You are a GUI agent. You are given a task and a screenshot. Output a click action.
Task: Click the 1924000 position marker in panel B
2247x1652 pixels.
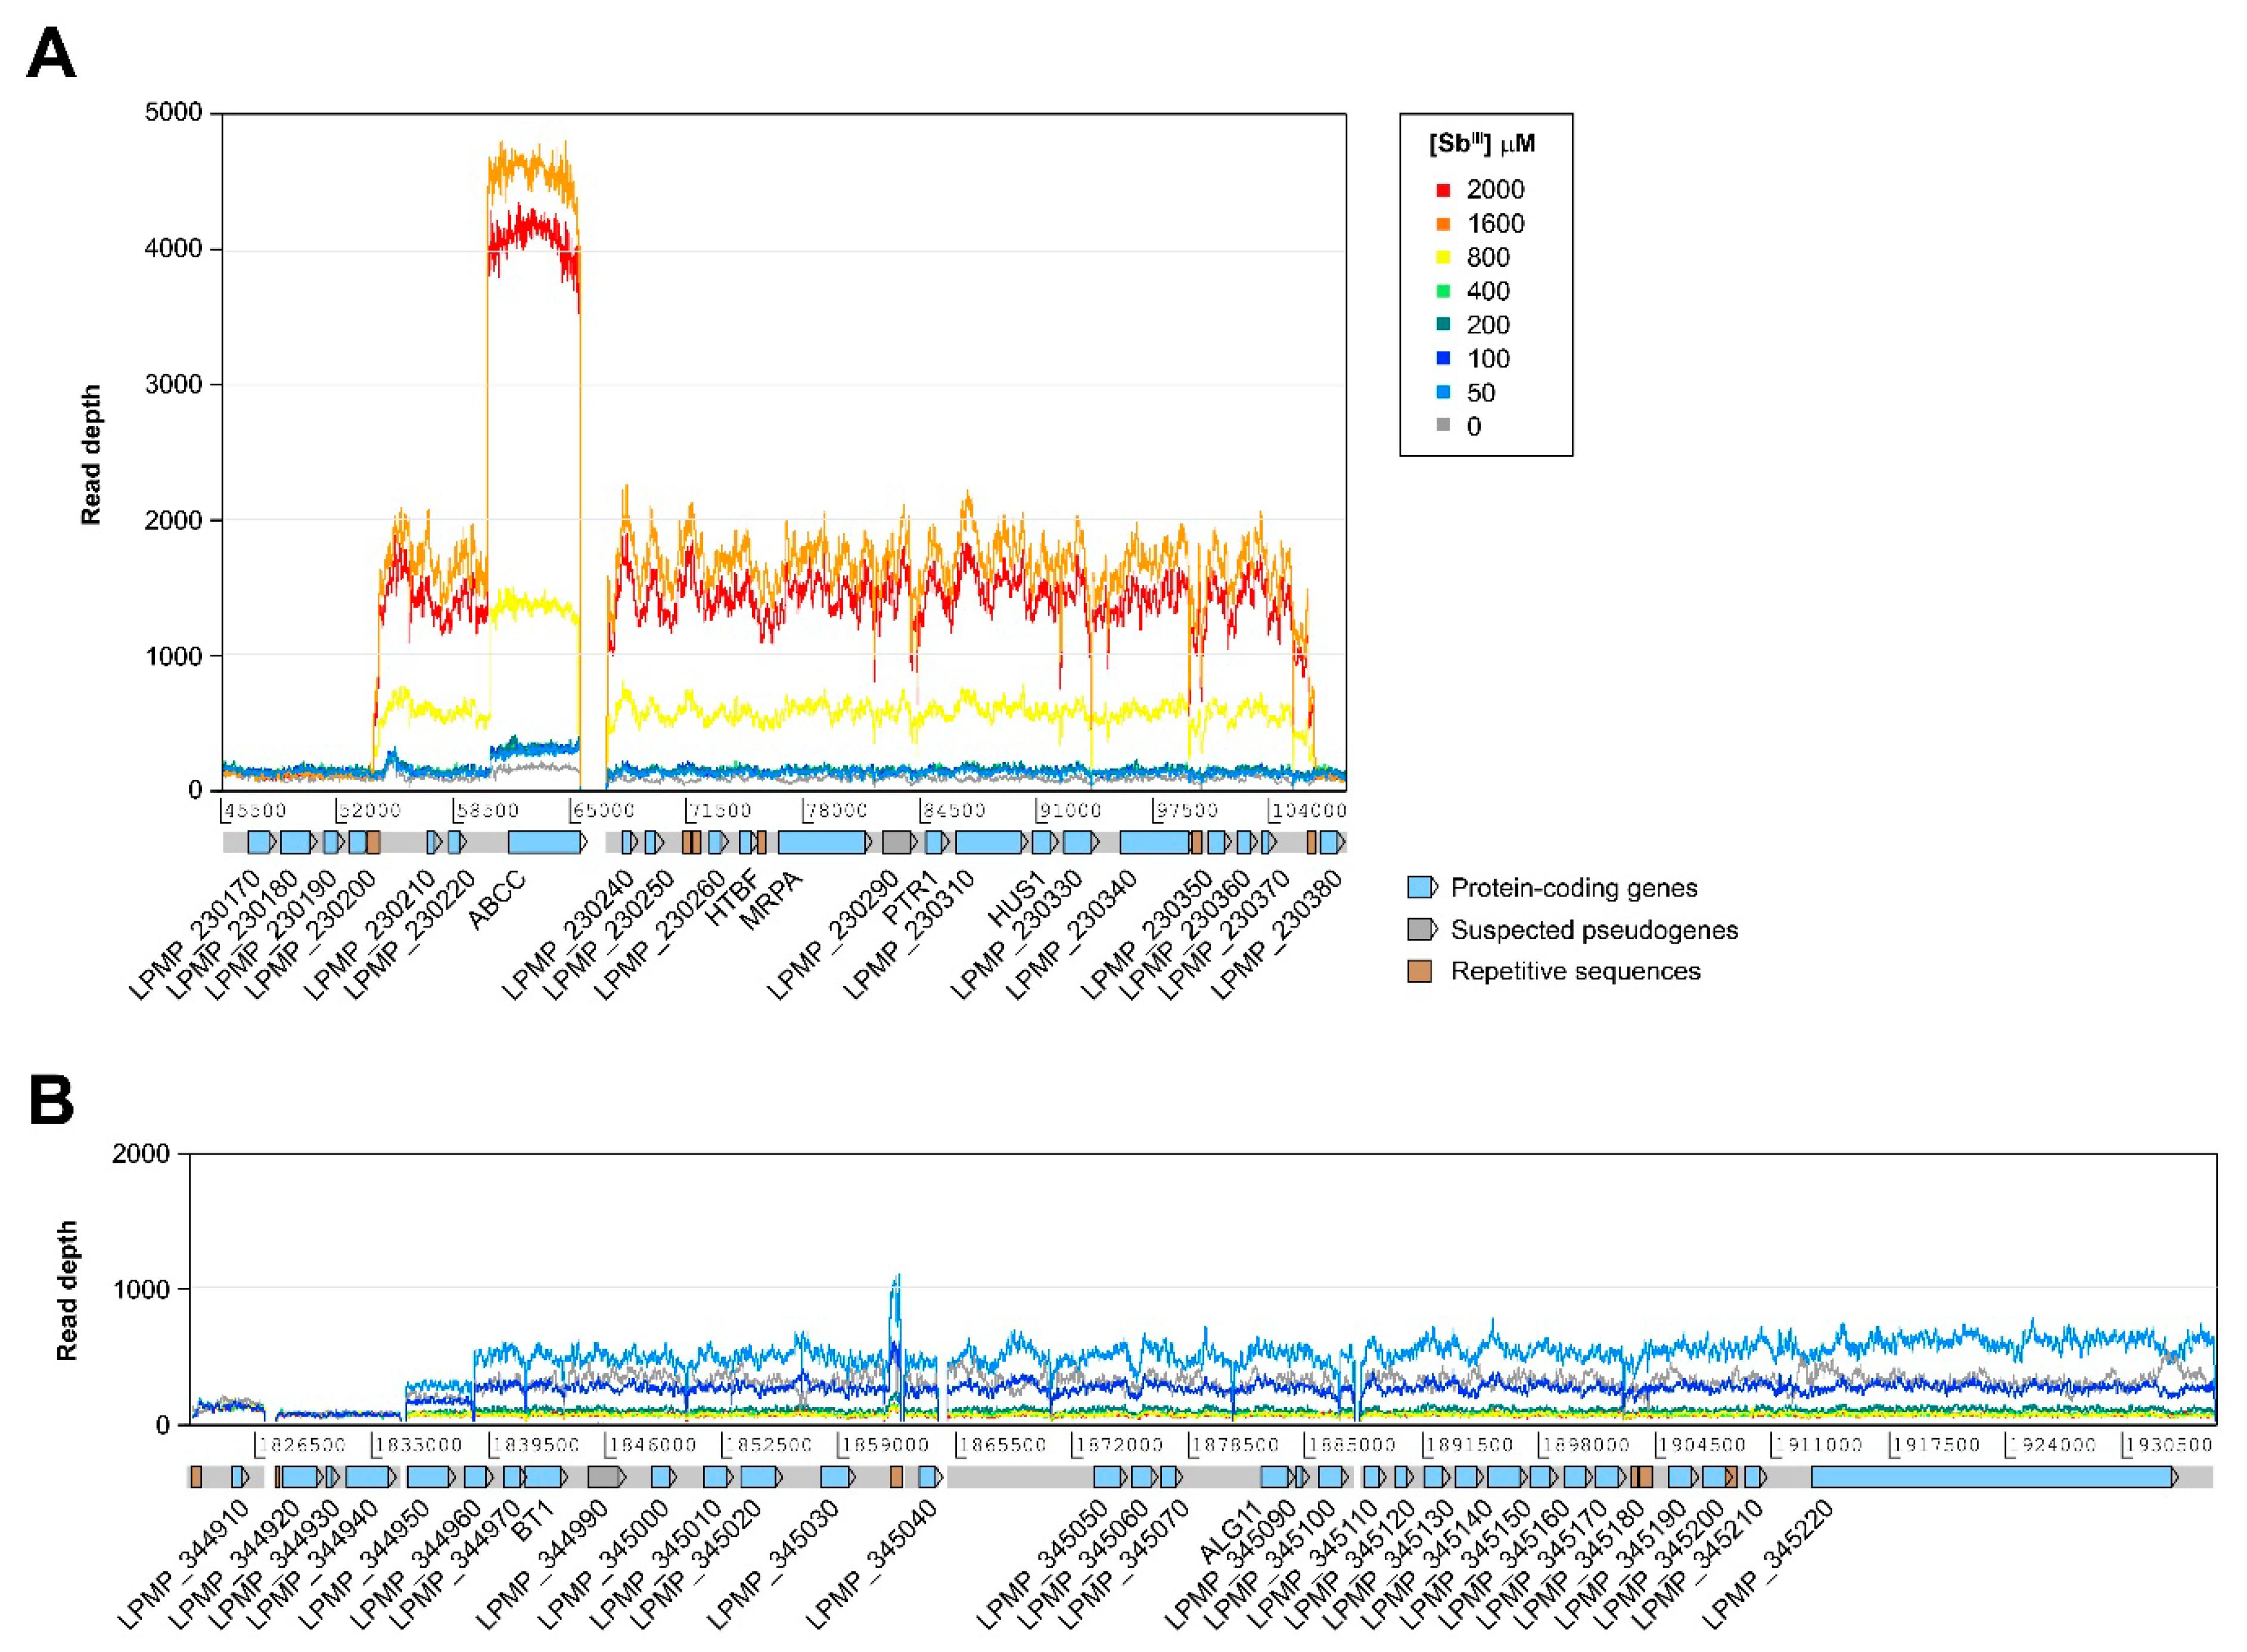[2051, 1445]
